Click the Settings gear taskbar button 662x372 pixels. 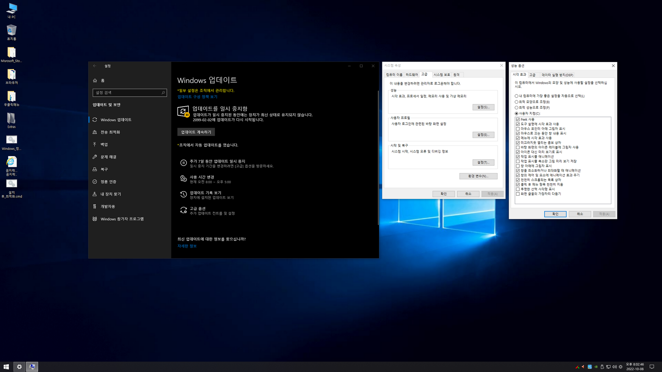[19, 367]
